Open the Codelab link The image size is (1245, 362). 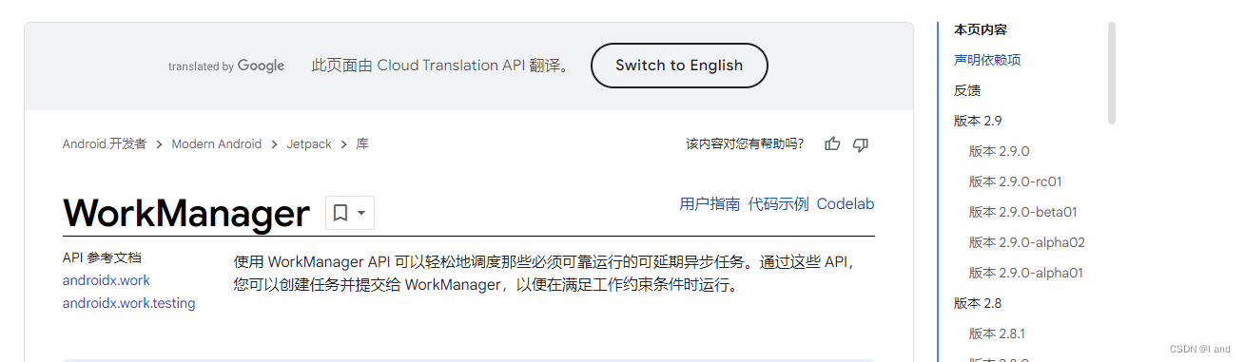point(846,203)
